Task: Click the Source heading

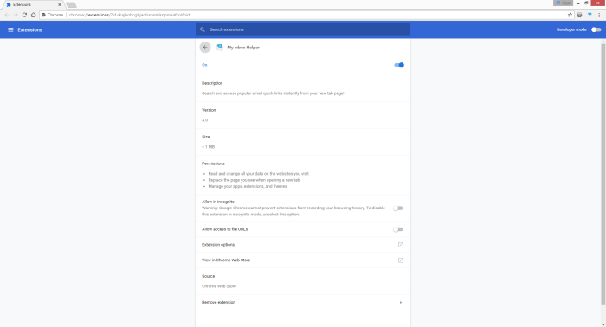Action: tap(208, 276)
